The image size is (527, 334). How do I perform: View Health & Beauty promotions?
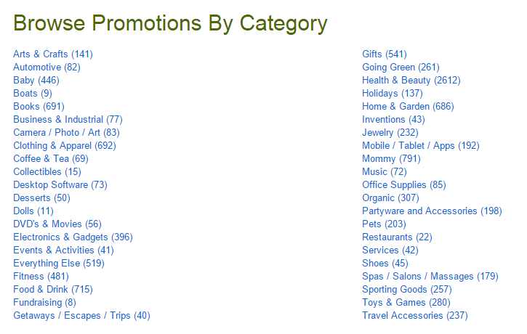pyautogui.click(x=411, y=80)
